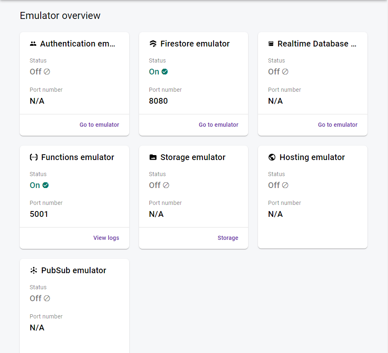Screen dimensions: 388x353
Task: Click the Functions port number 5001
Action: 39,214
